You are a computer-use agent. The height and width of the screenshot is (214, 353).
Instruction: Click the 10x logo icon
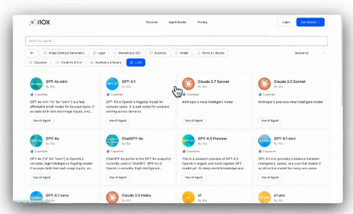(x=32, y=22)
